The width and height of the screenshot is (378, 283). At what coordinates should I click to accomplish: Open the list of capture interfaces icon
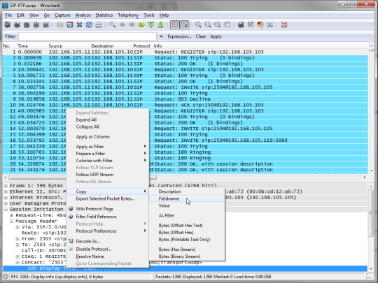point(8,24)
